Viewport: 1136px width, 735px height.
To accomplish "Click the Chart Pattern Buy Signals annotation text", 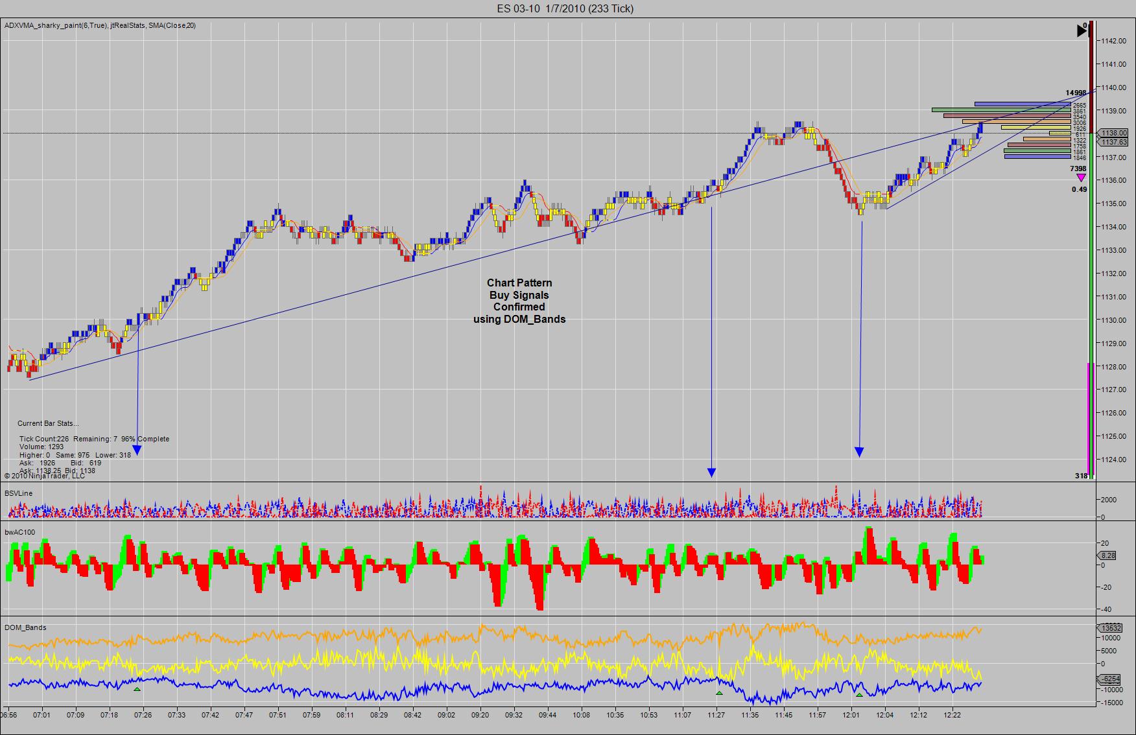I will pyautogui.click(x=519, y=301).
